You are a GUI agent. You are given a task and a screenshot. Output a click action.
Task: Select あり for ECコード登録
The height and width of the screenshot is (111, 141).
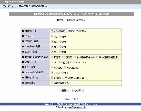[x=61, y=52]
